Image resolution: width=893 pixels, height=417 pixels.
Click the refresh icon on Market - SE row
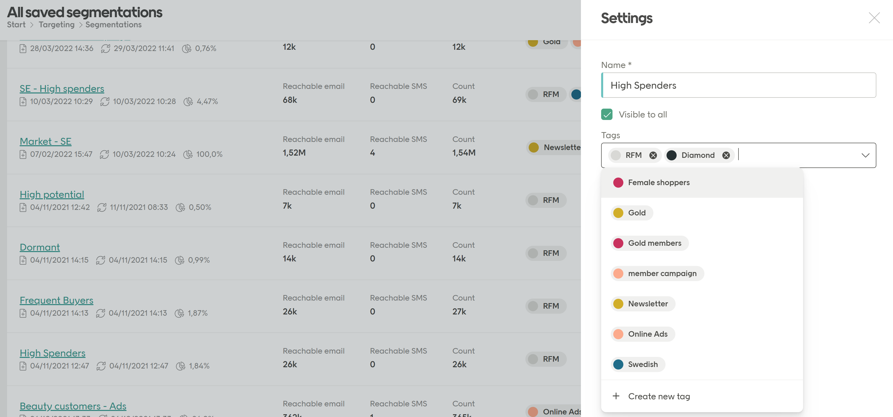pyautogui.click(x=104, y=154)
